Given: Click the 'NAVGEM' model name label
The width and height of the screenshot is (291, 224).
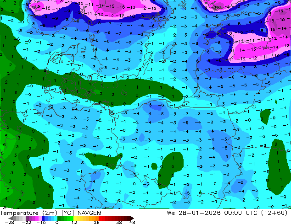Looking at the screenshot, I should [90, 213].
